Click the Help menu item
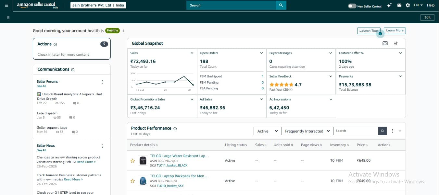 [x=431, y=5]
